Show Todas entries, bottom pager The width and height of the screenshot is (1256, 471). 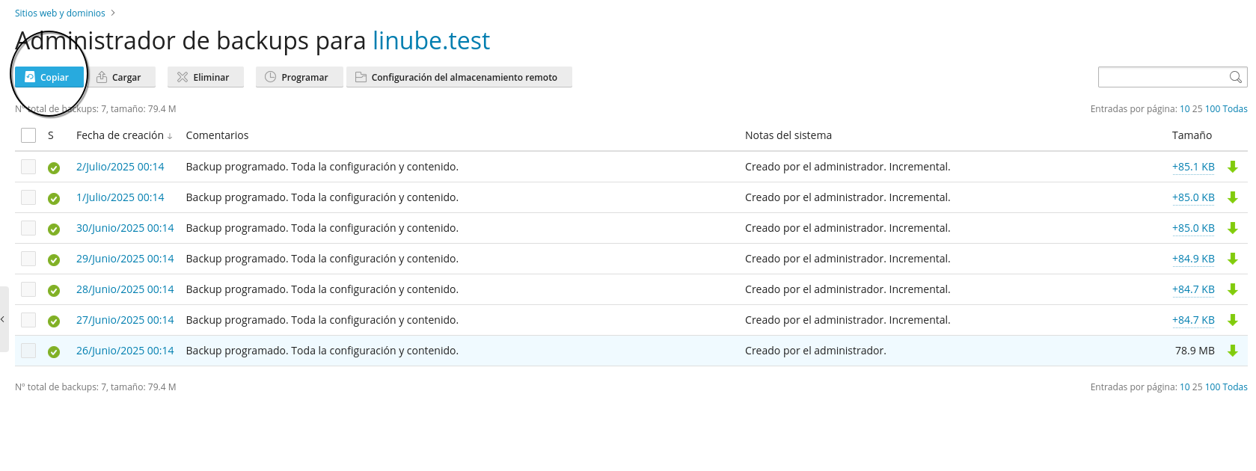(x=1235, y=387)
